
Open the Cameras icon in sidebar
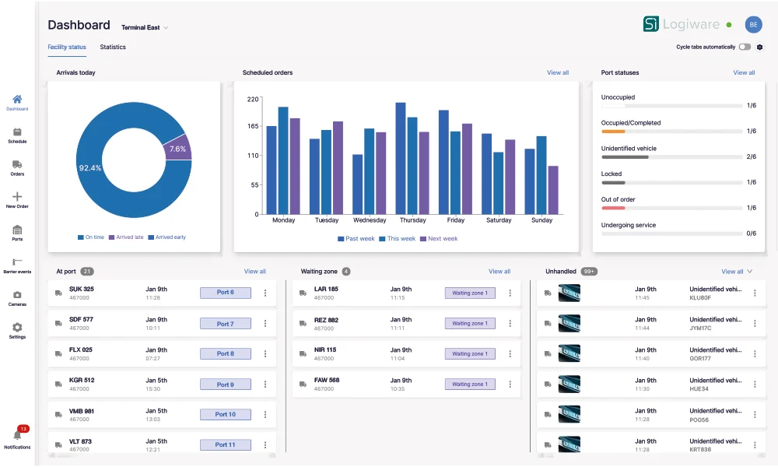click(17, 295)
